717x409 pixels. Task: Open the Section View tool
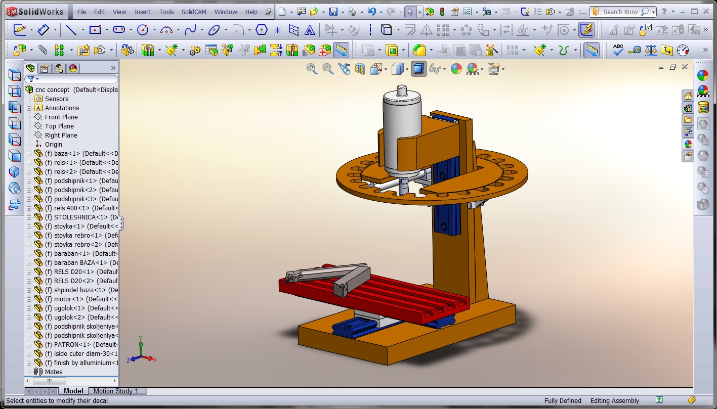point(359,69)
